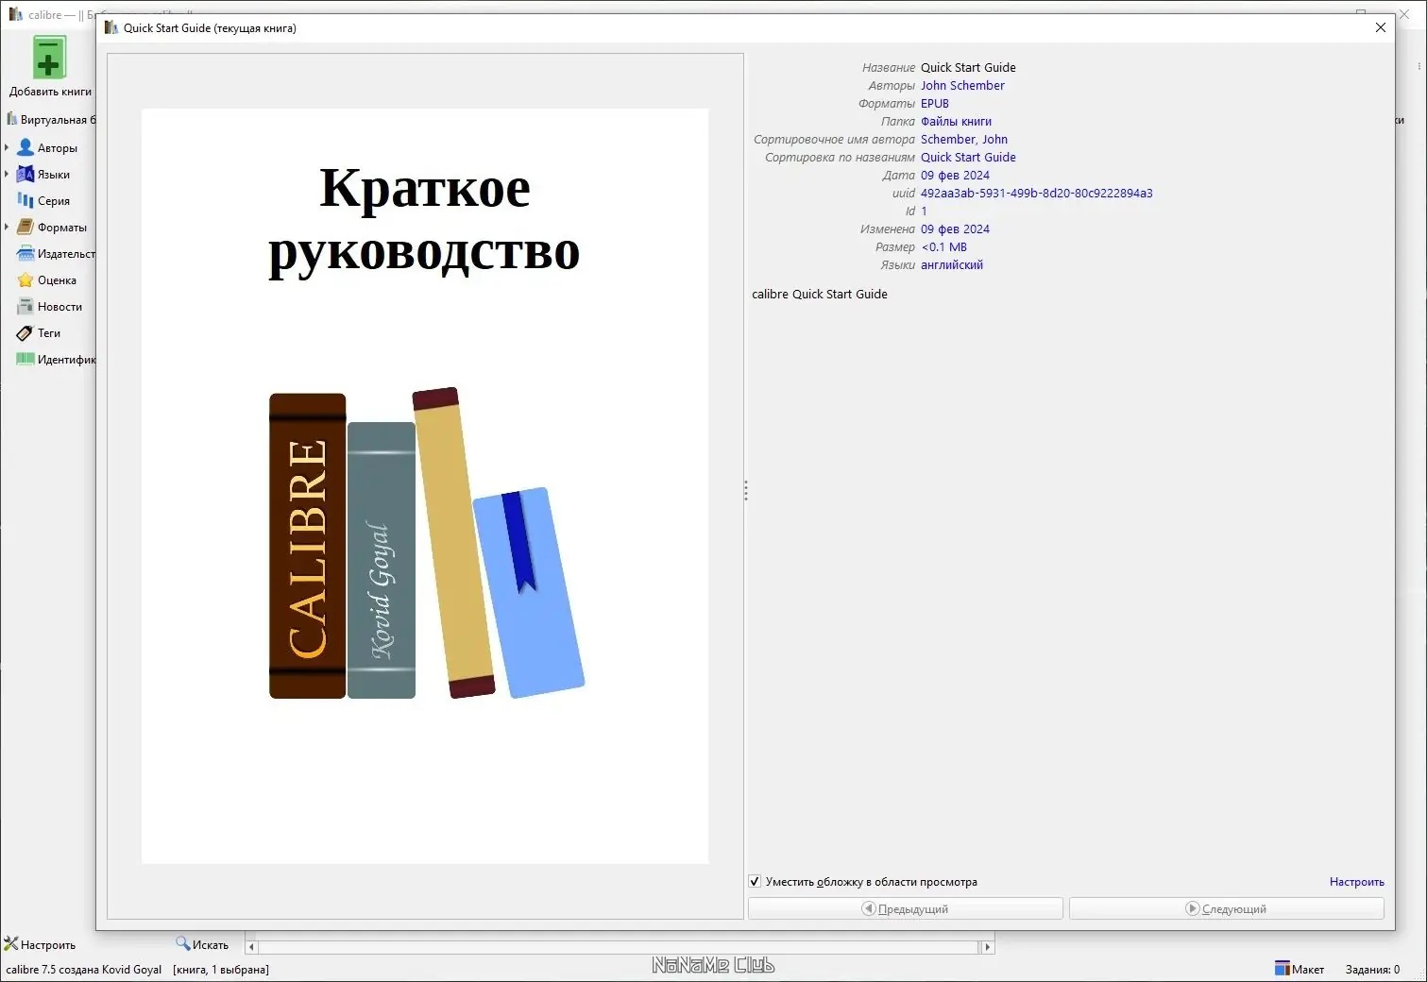Click the calibre icon in dialog title bar
The image size is (1427, 982).
point(111,27)
